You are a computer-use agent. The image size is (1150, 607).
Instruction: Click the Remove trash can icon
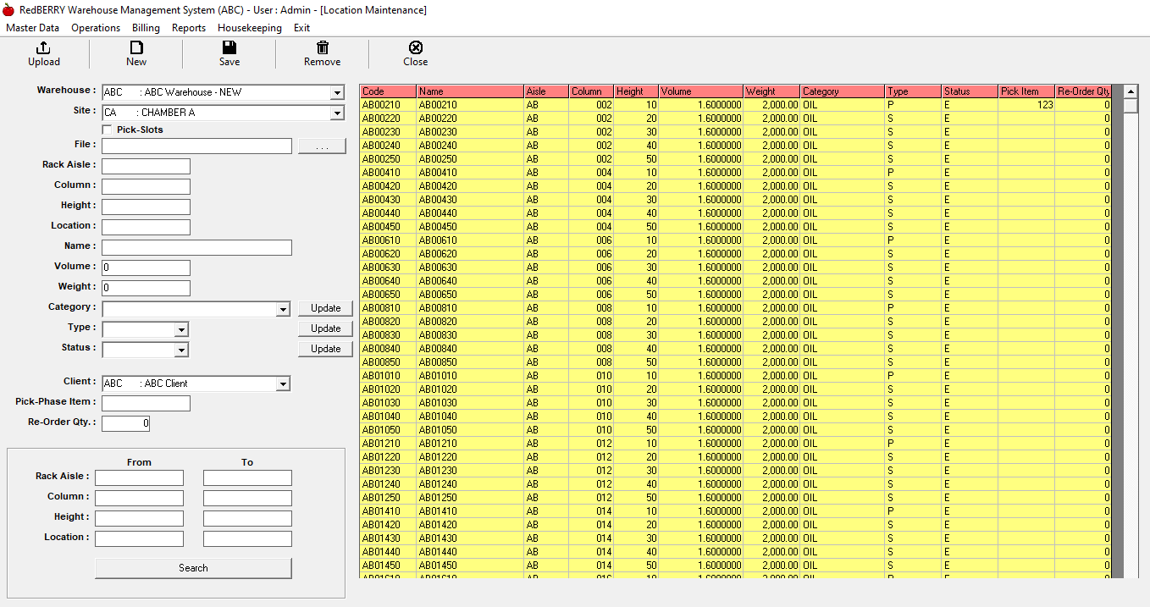[323, 47]
